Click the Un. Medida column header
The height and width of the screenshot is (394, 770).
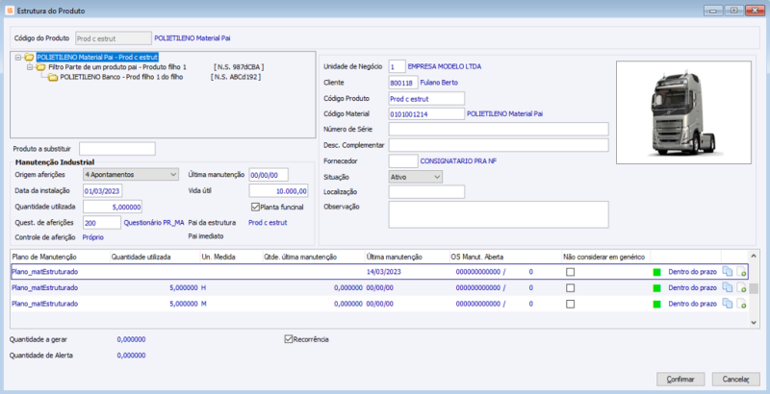pos(231,257)
